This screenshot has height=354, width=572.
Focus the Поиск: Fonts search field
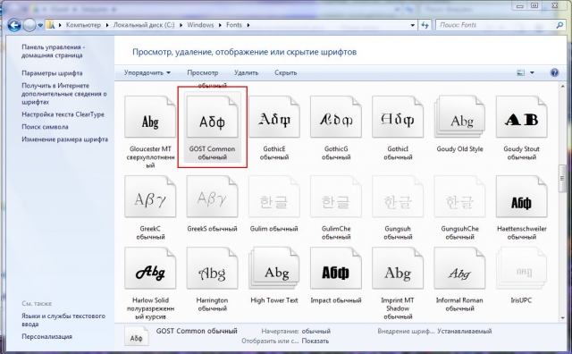tap(496, 25)
